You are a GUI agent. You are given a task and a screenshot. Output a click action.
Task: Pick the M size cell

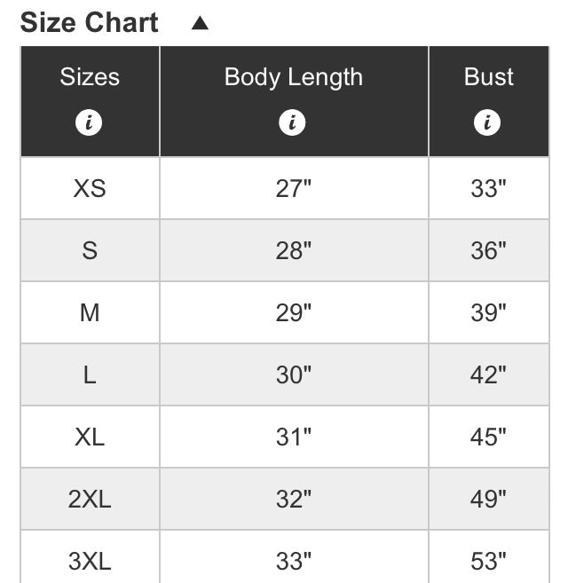point(90,312)
